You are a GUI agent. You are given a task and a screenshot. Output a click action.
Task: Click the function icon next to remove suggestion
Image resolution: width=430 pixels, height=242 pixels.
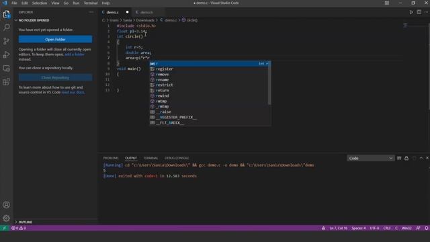click(153, 75)
